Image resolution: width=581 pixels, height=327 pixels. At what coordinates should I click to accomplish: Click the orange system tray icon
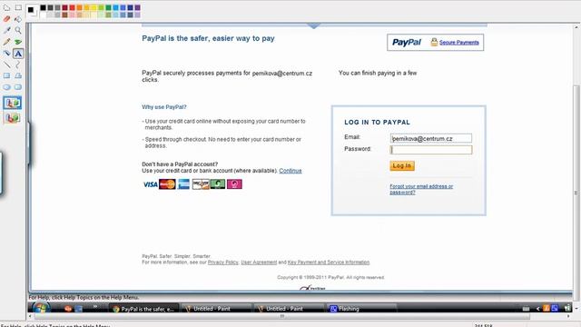tap(547, 308)
